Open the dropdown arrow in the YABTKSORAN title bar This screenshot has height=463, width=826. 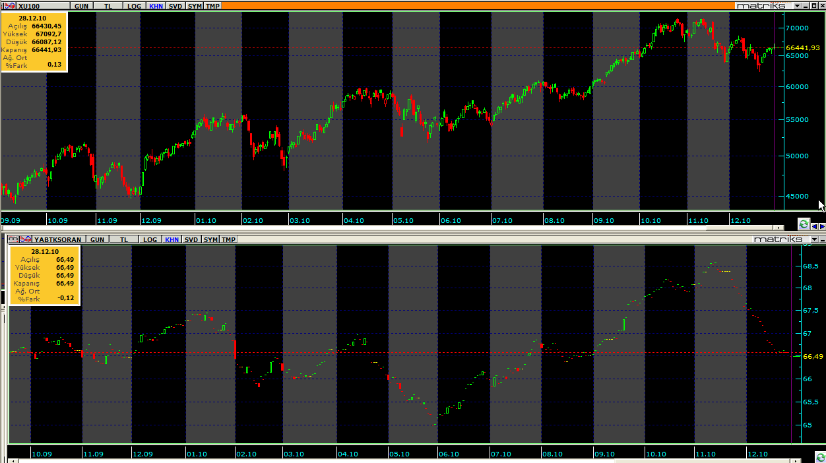pos(814,239)
